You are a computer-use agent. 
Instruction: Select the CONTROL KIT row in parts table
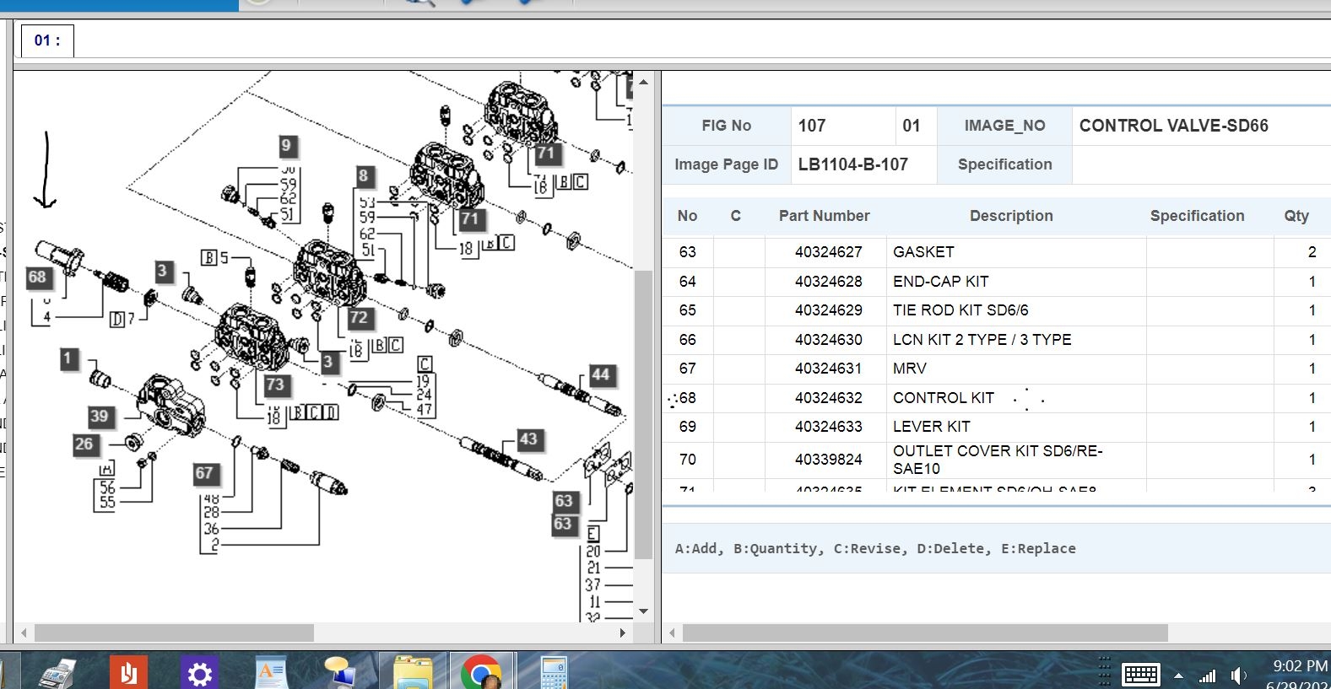click(943, 398)
